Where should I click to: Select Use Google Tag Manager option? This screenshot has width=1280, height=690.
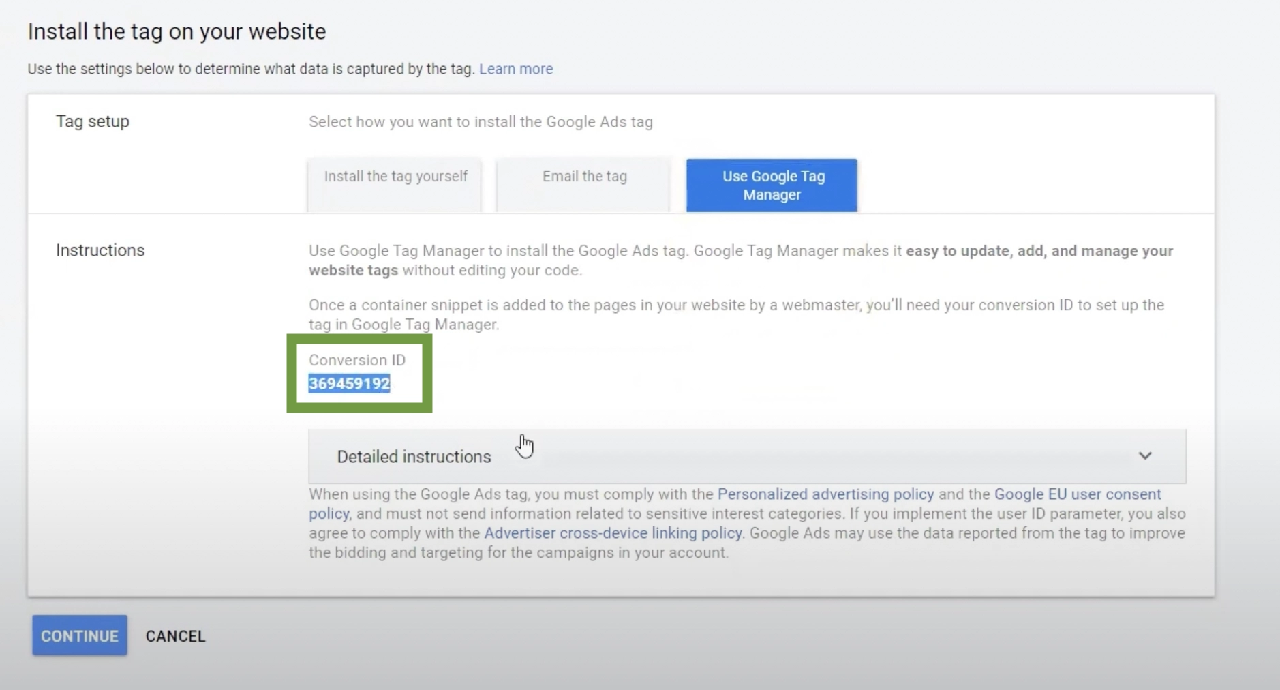(772, 185)
